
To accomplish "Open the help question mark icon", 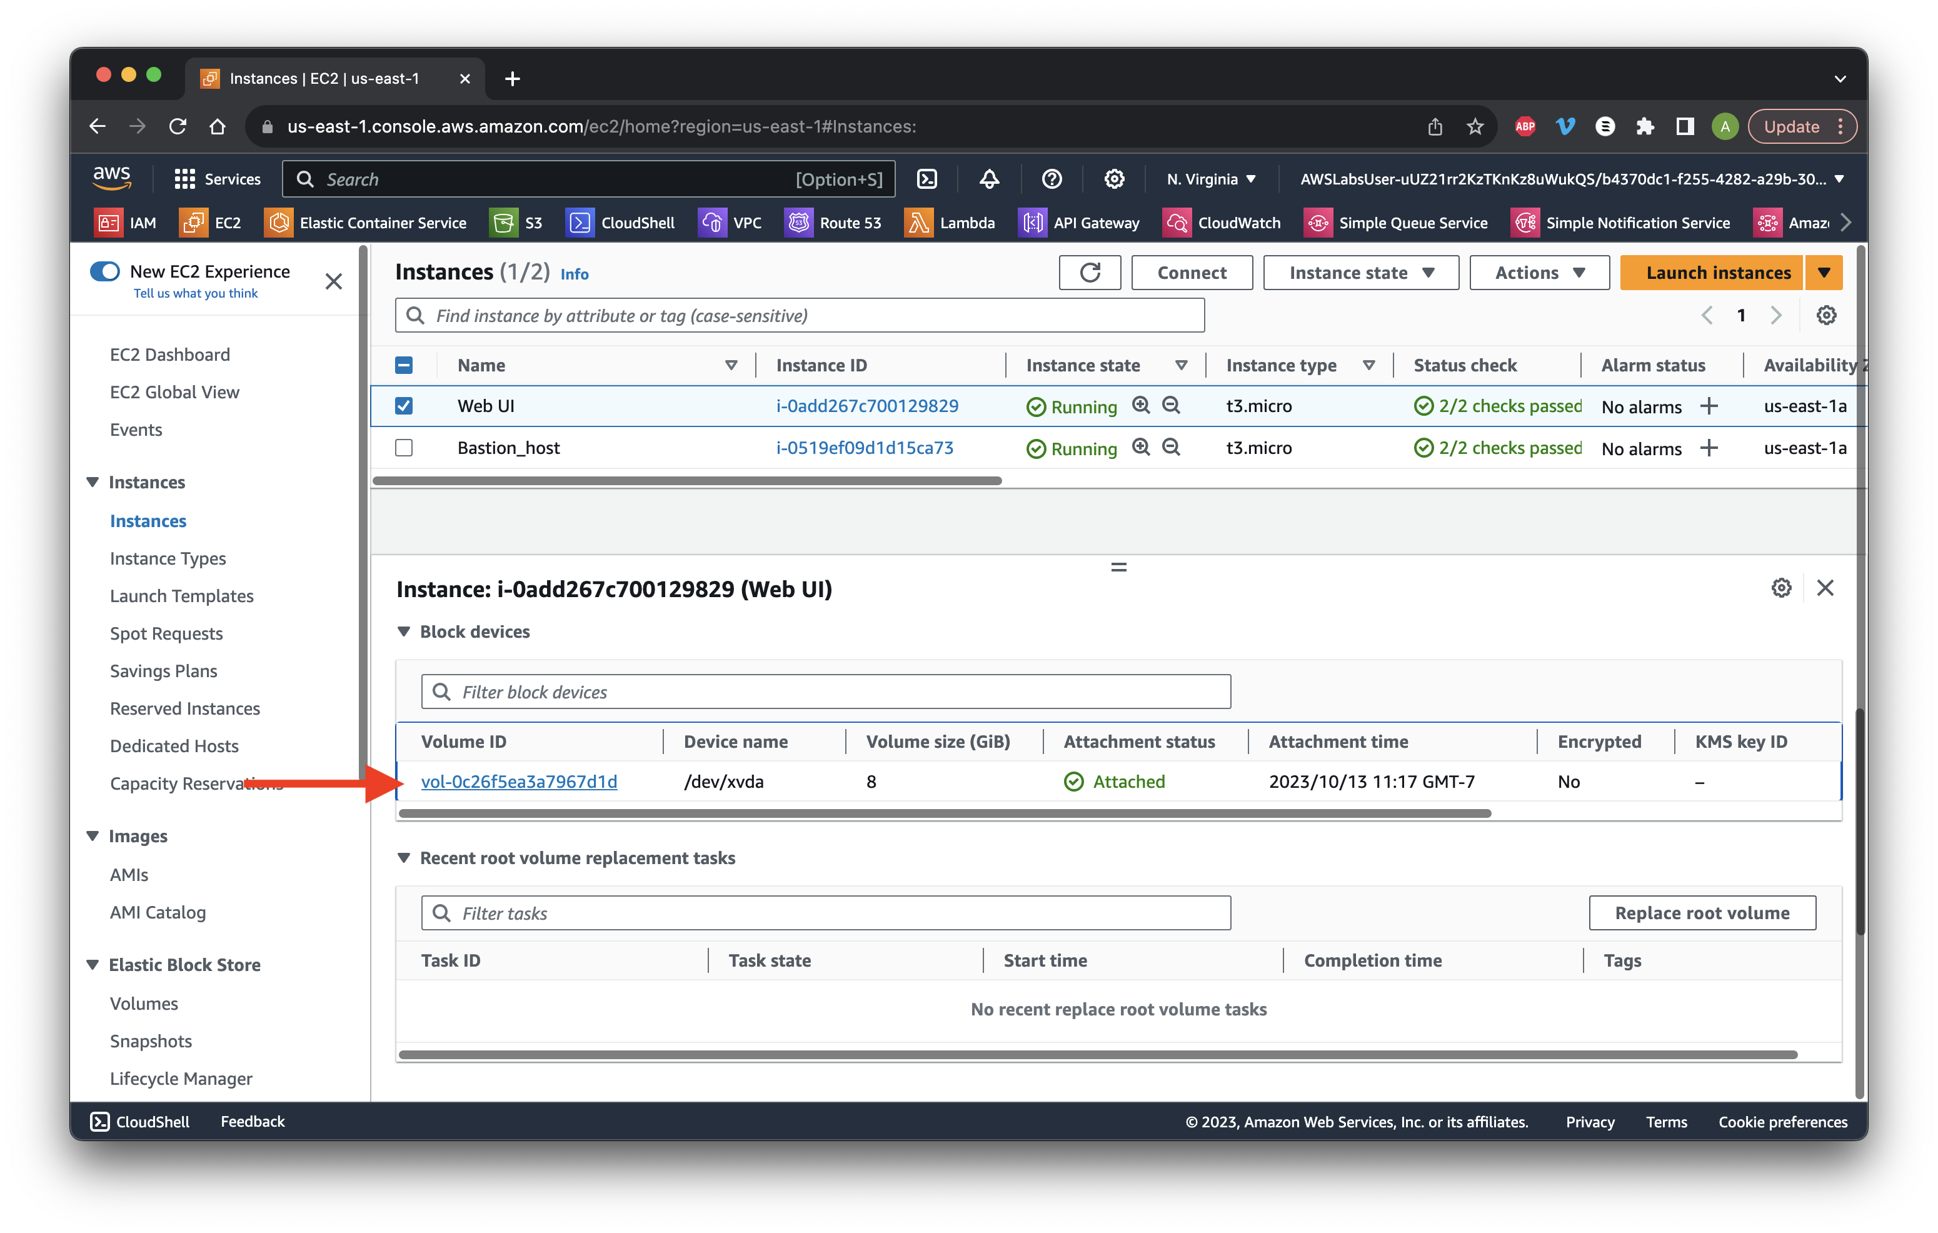I will pos(1051,179).
